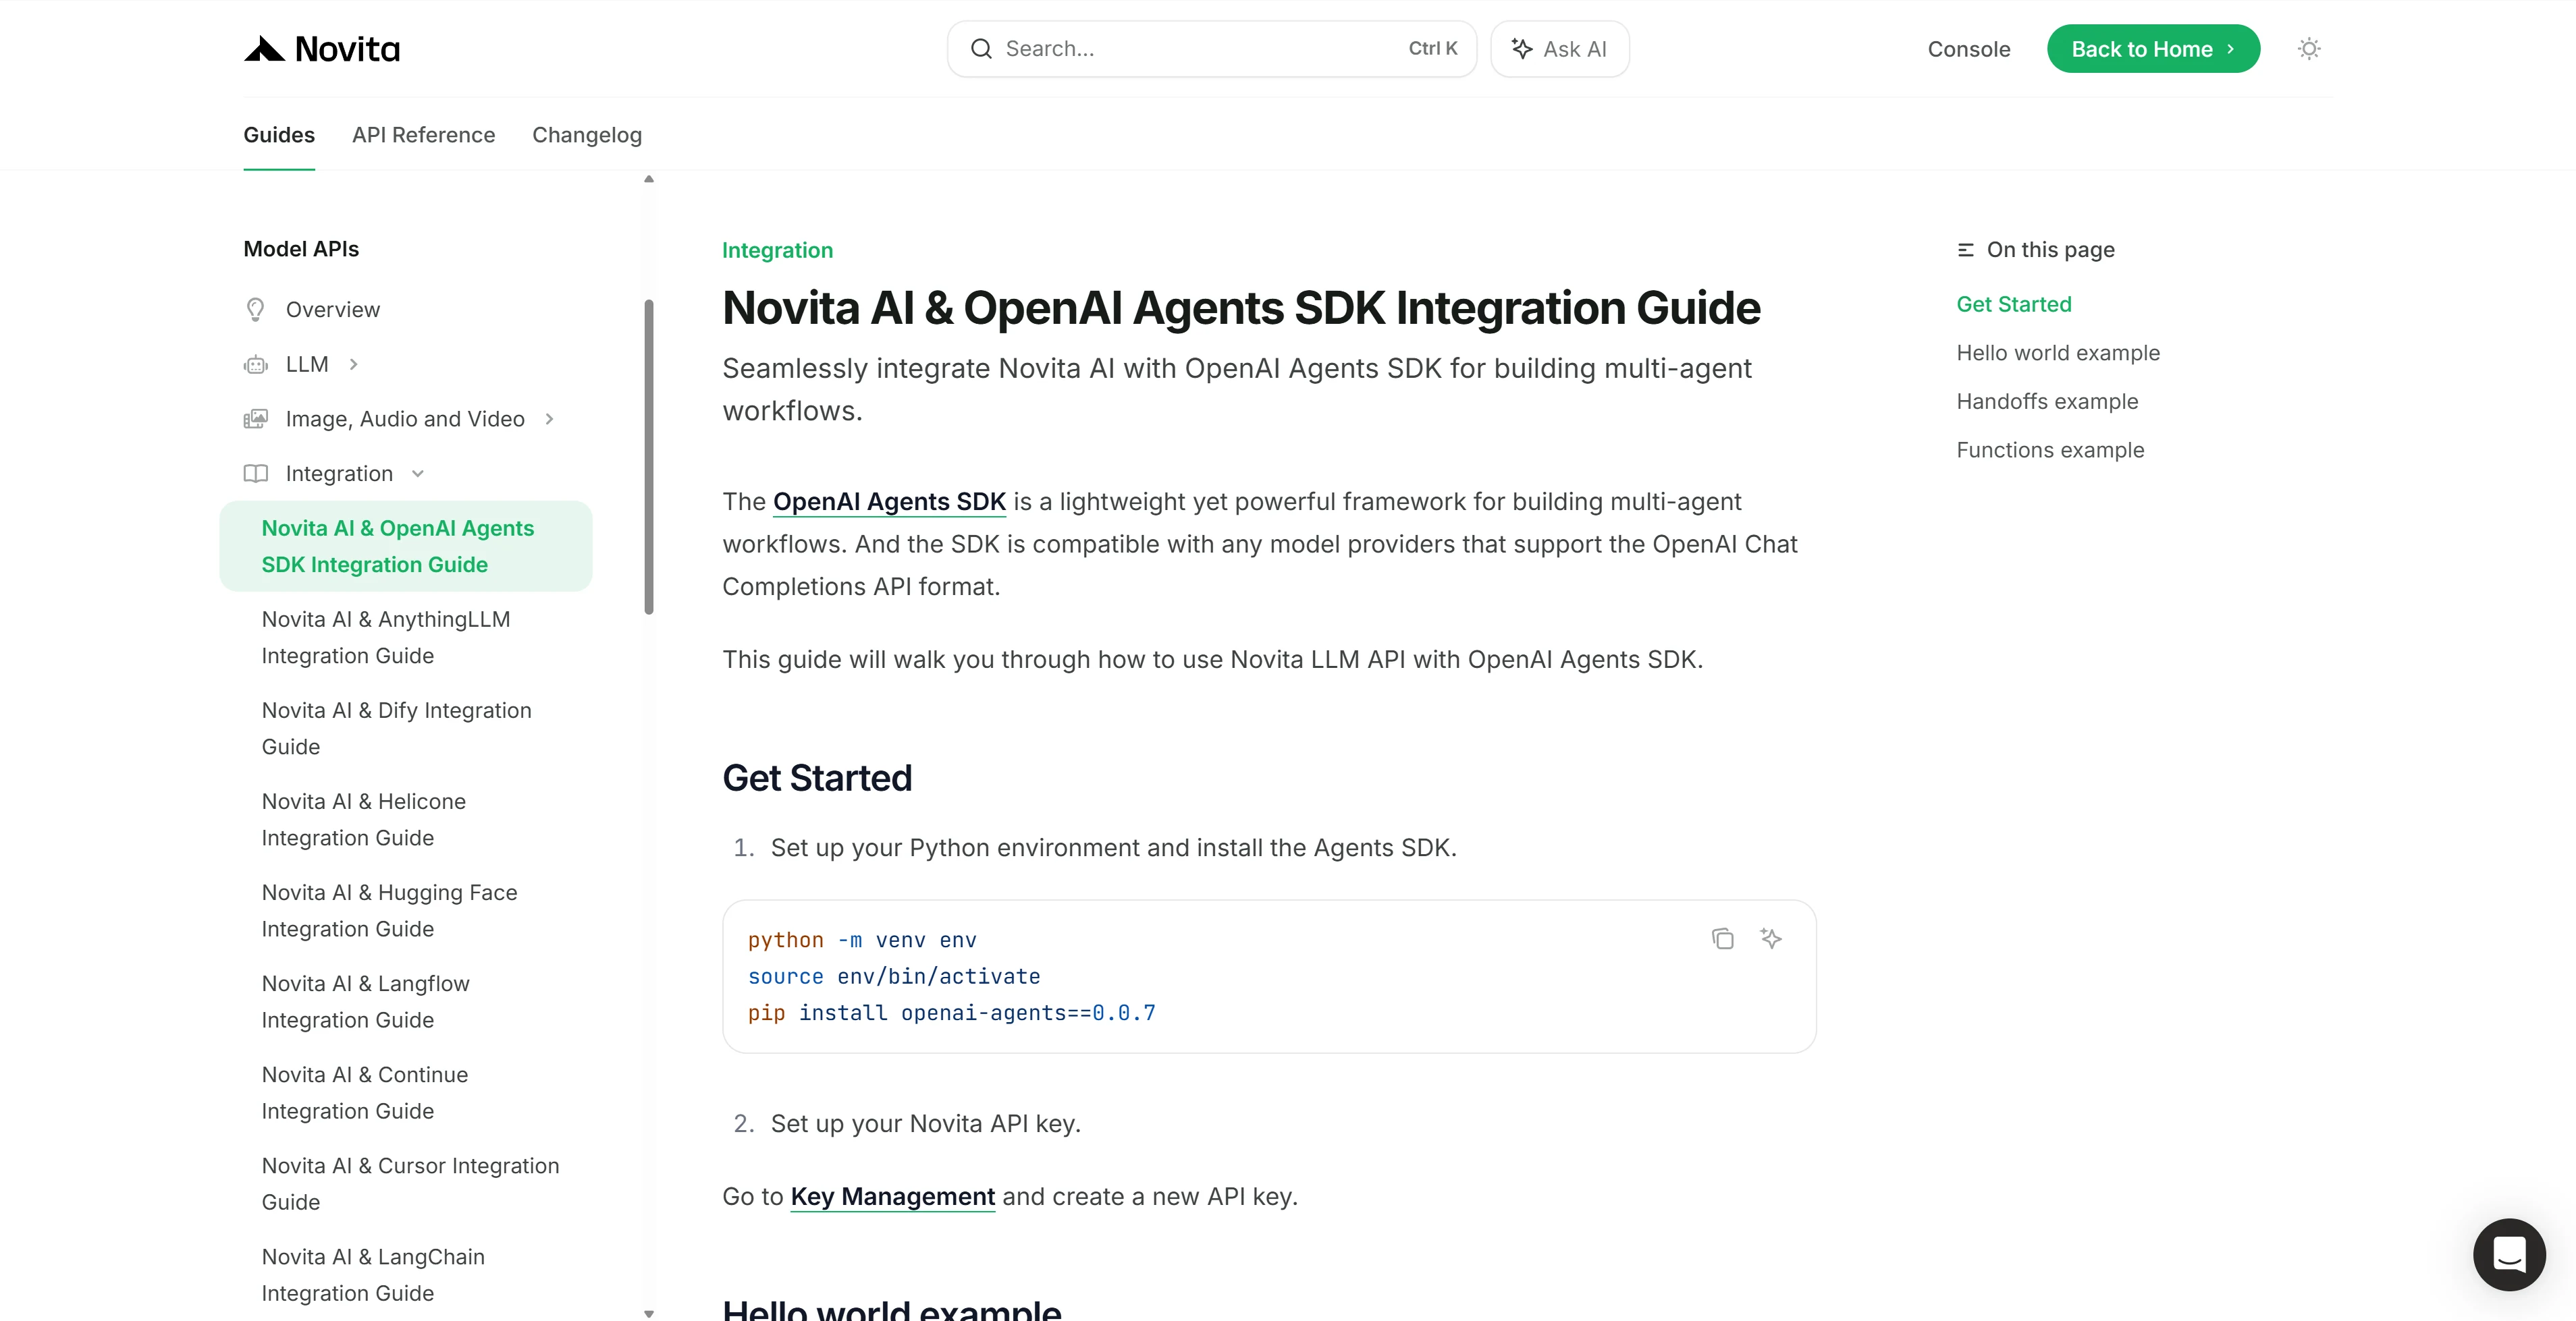The image size is (2576, 1321).
Task: Expand the LLM section chevron
Action: (353, 365)
